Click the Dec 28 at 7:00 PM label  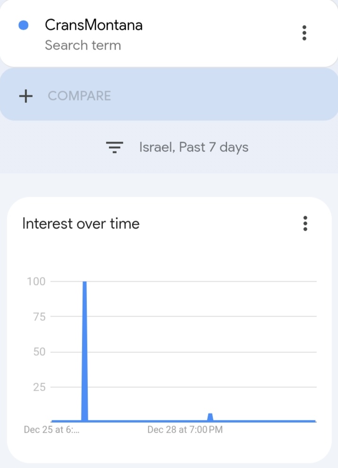pyautogui.click(x=185, y=430)
